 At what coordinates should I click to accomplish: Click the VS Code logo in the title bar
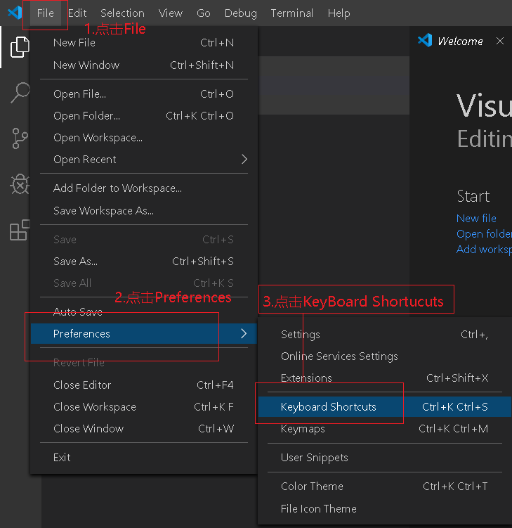[x=15, y=13]
